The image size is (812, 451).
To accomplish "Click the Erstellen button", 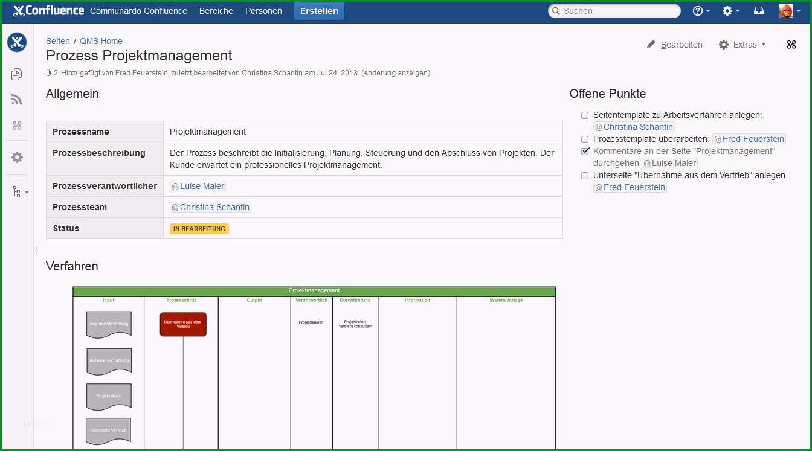I will pos(319,11).
